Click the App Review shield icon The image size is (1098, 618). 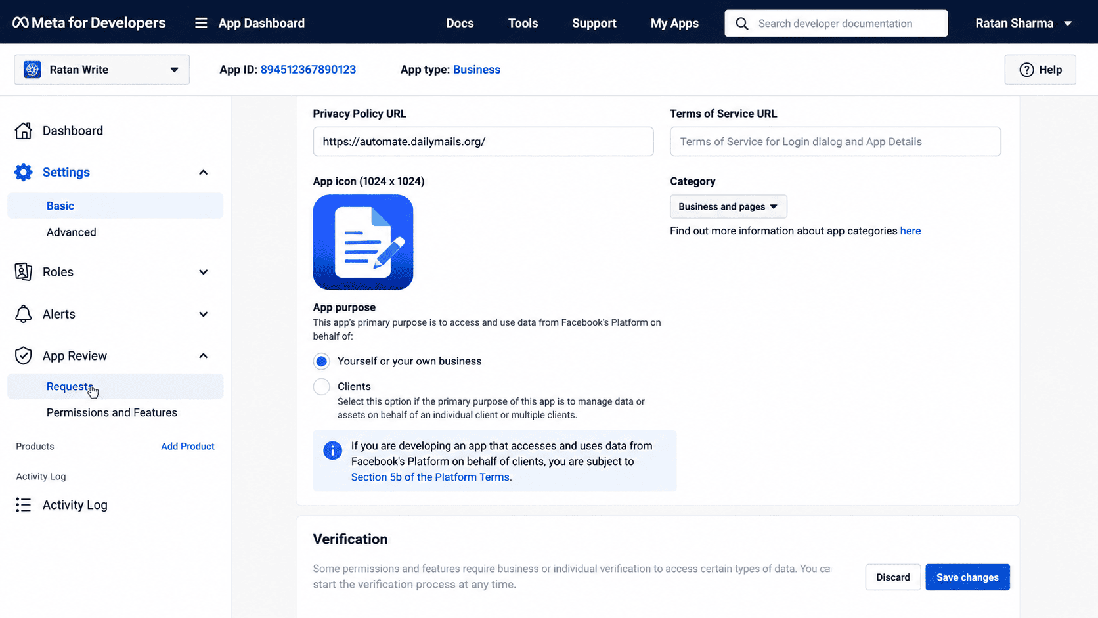pyautogui.click(x=24, y=356)
